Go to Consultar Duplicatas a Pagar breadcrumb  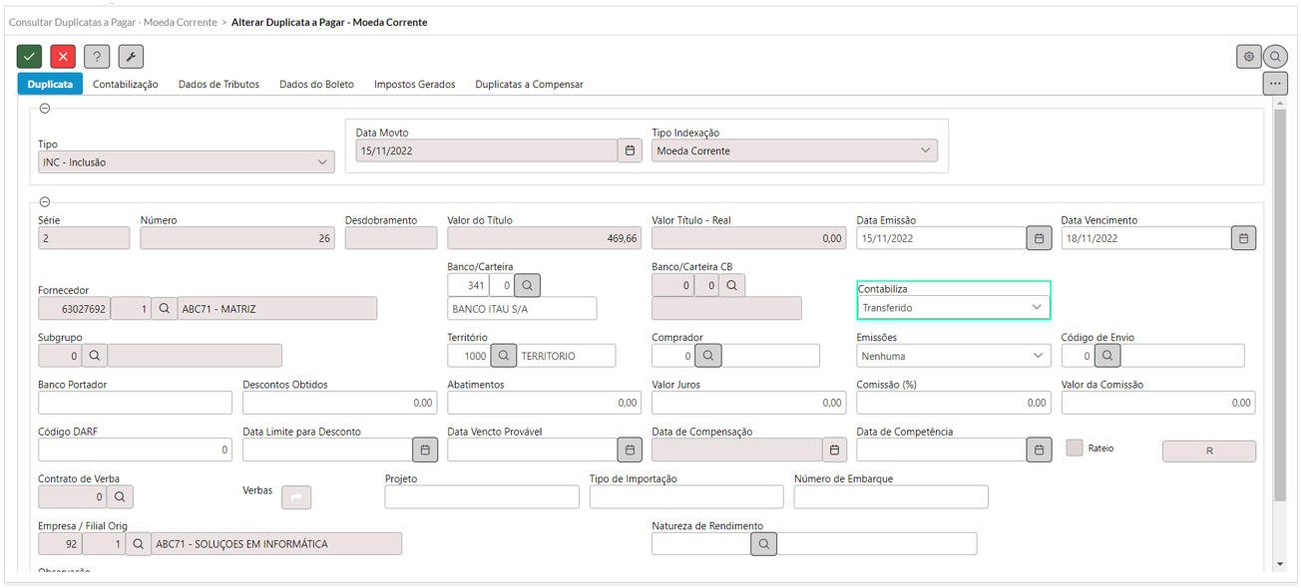(x=113, y=22)
